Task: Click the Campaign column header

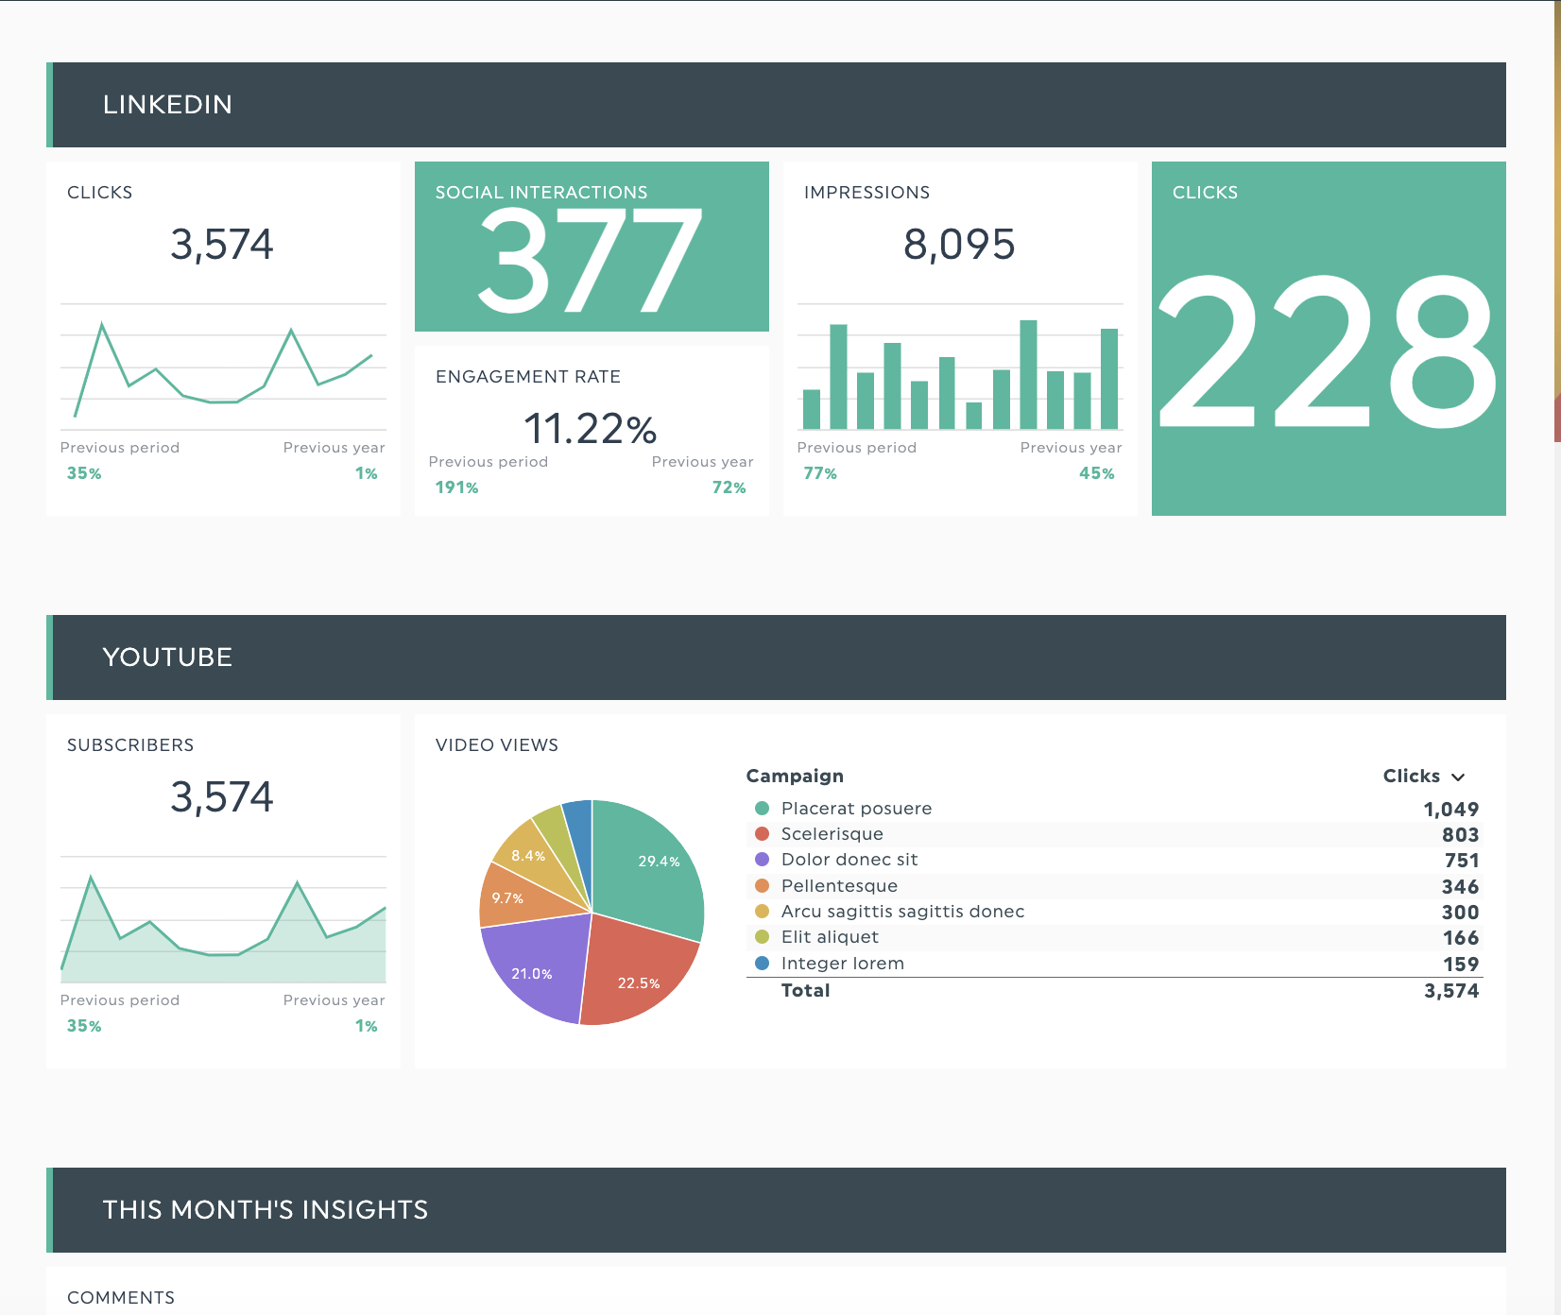Action: pos(795,776)
